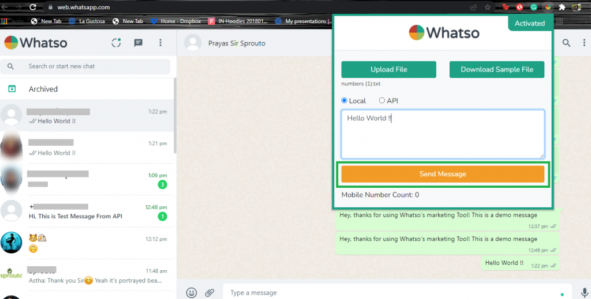
Task: Click the Whatso logo in popup
Action: click(444, 33)
